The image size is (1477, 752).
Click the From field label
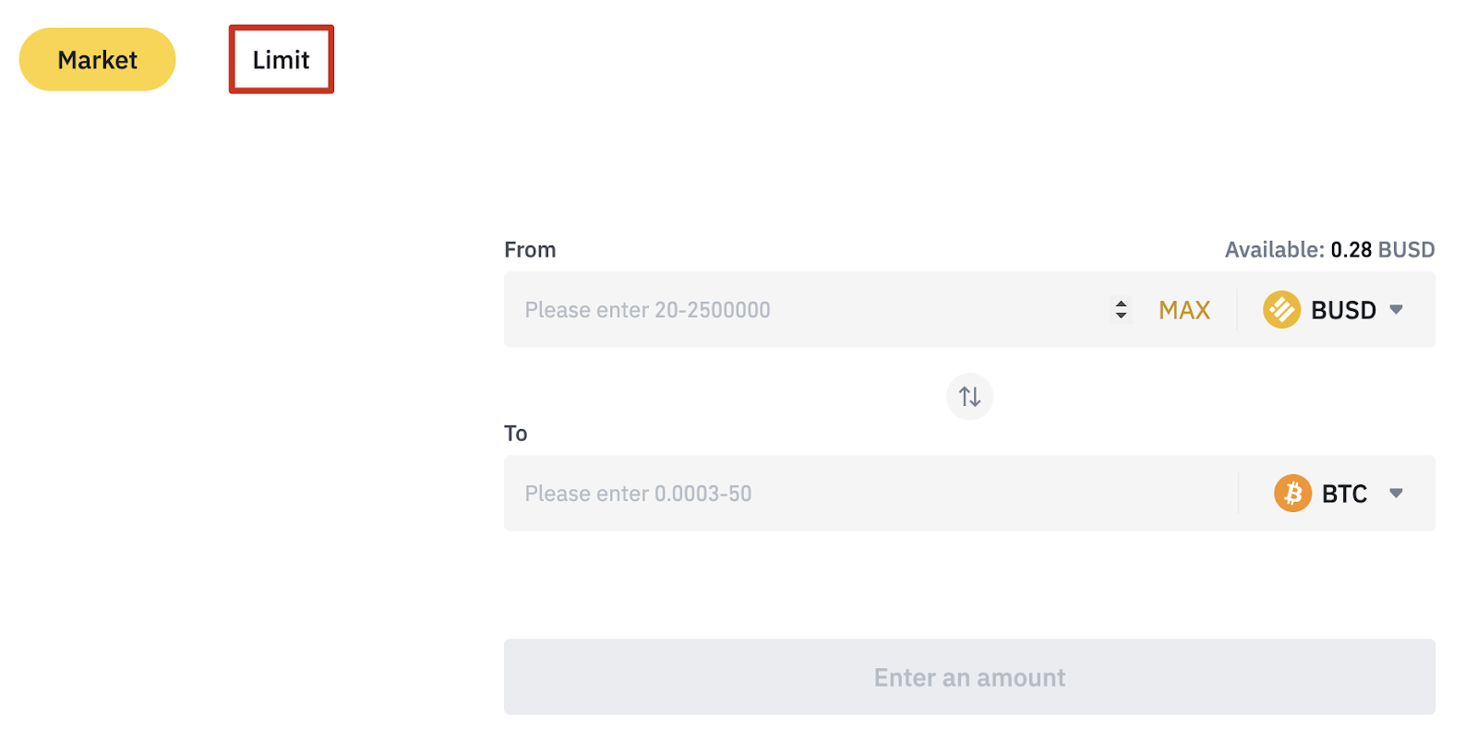click(x=530, y=250)
